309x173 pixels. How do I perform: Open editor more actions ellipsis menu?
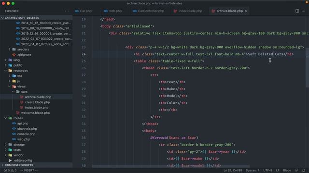pos(304,11)
